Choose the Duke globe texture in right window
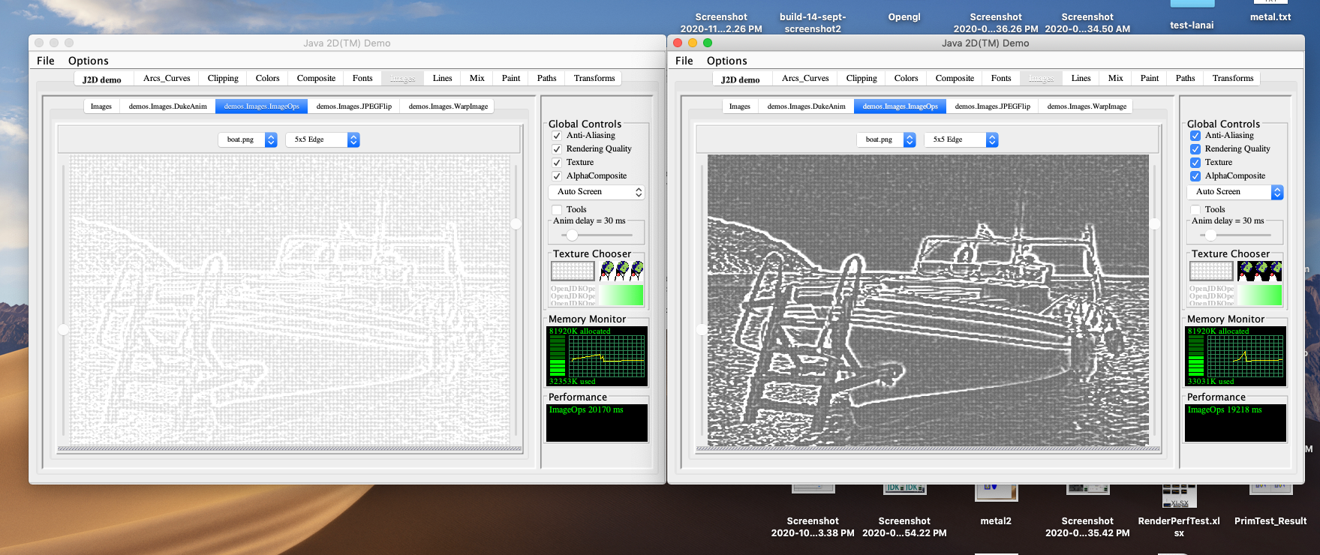Viewport: 1320px width, 555px height. [x=1260, y=271]
